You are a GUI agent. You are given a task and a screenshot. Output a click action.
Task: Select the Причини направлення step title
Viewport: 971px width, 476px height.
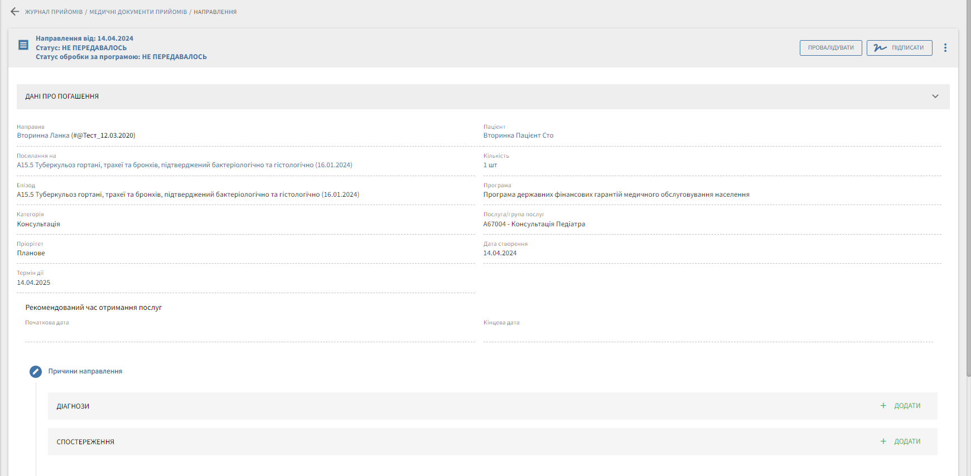[x=85, y=371]
